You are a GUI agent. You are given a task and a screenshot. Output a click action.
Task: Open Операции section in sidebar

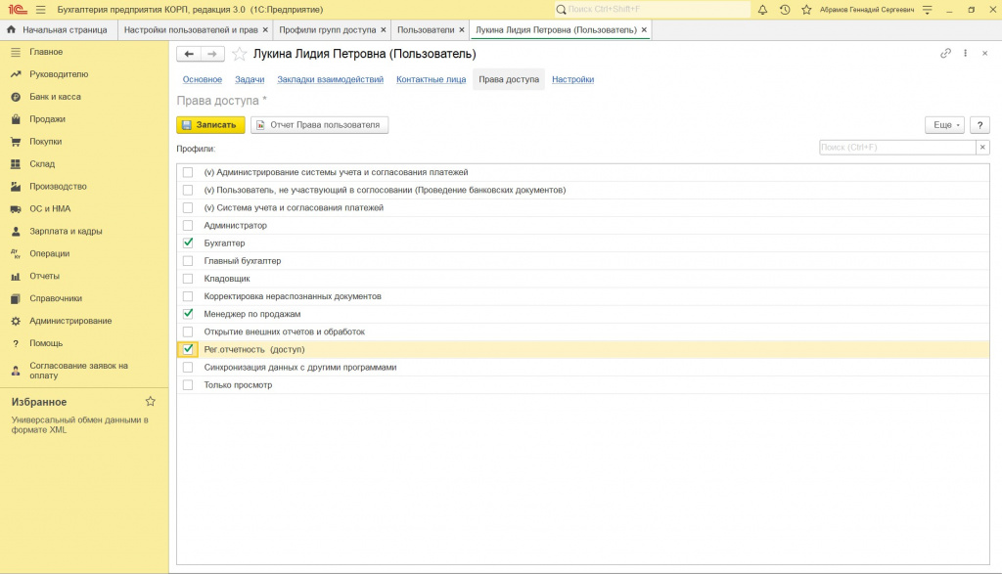coord(49,253)
